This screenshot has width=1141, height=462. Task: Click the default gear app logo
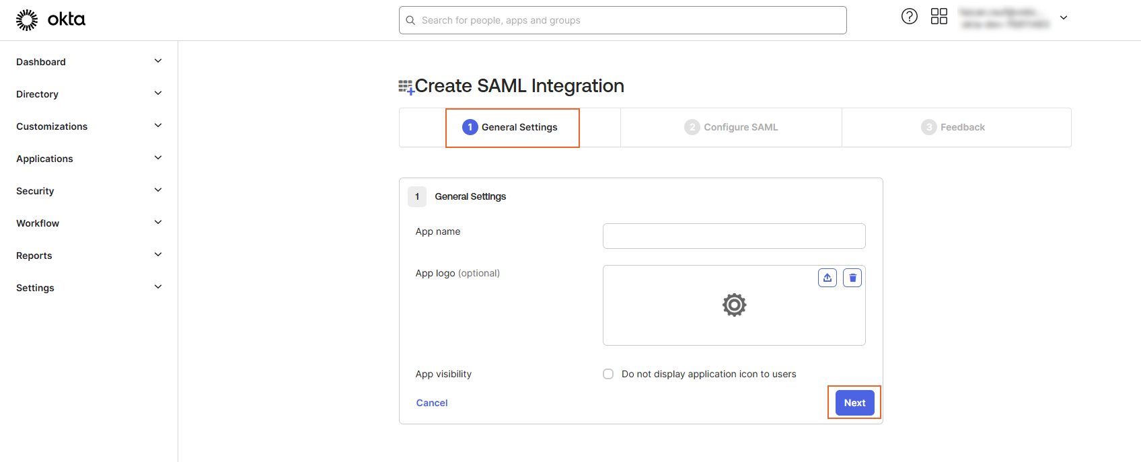point(734,305)
